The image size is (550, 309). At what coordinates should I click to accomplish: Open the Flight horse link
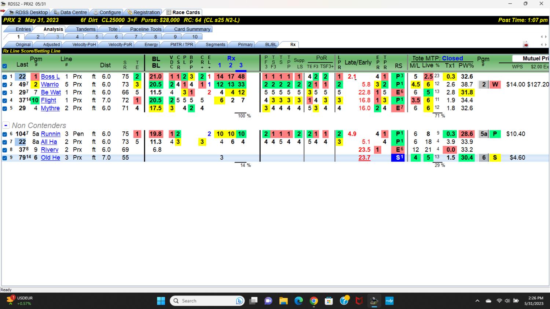point(48,100)
